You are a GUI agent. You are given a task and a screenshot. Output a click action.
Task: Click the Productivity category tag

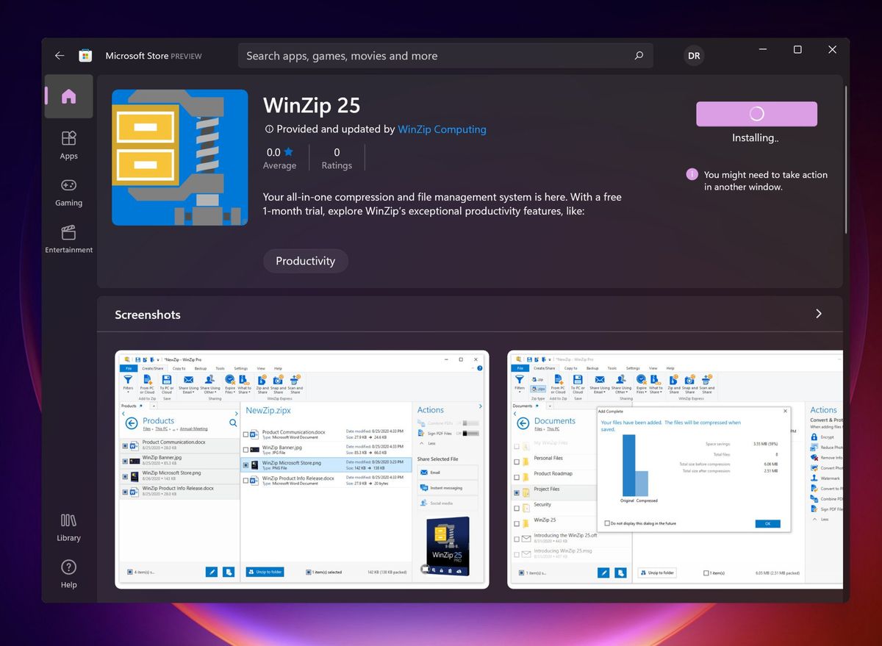(x=306, y=260)
